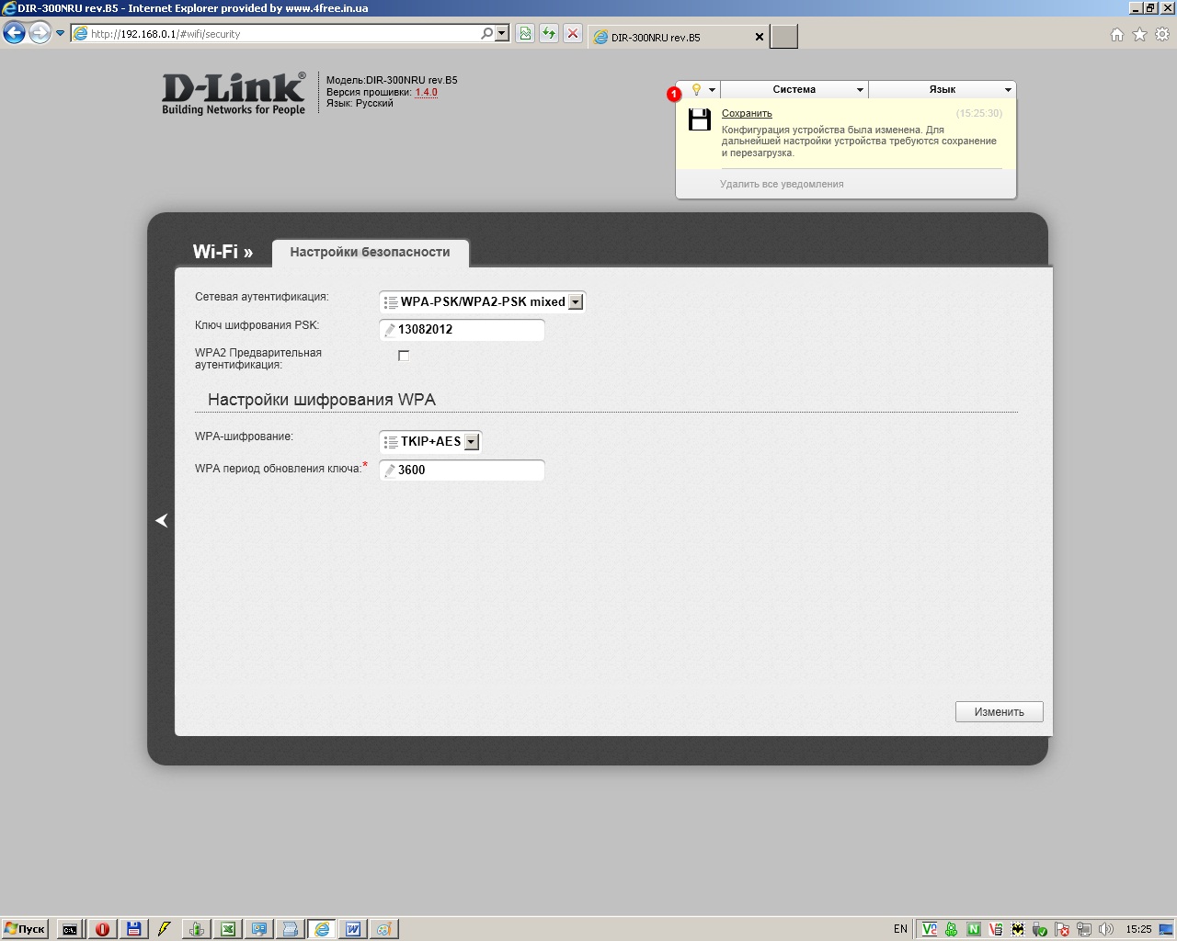The image size is (1177, 941).
Task: Select the Настройки безопасности tab
Action: [x=371, y=252]
